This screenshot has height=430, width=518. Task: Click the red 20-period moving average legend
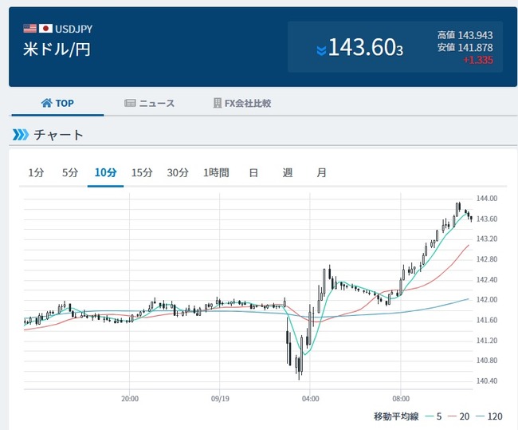[x=461, y=416]
